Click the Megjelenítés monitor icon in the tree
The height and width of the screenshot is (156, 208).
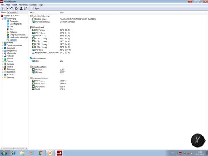pos(5,51)
